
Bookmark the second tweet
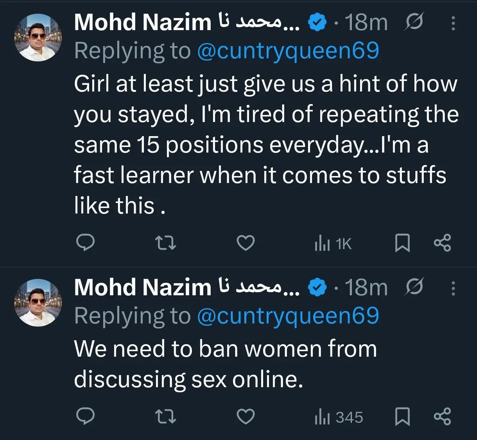402,417
